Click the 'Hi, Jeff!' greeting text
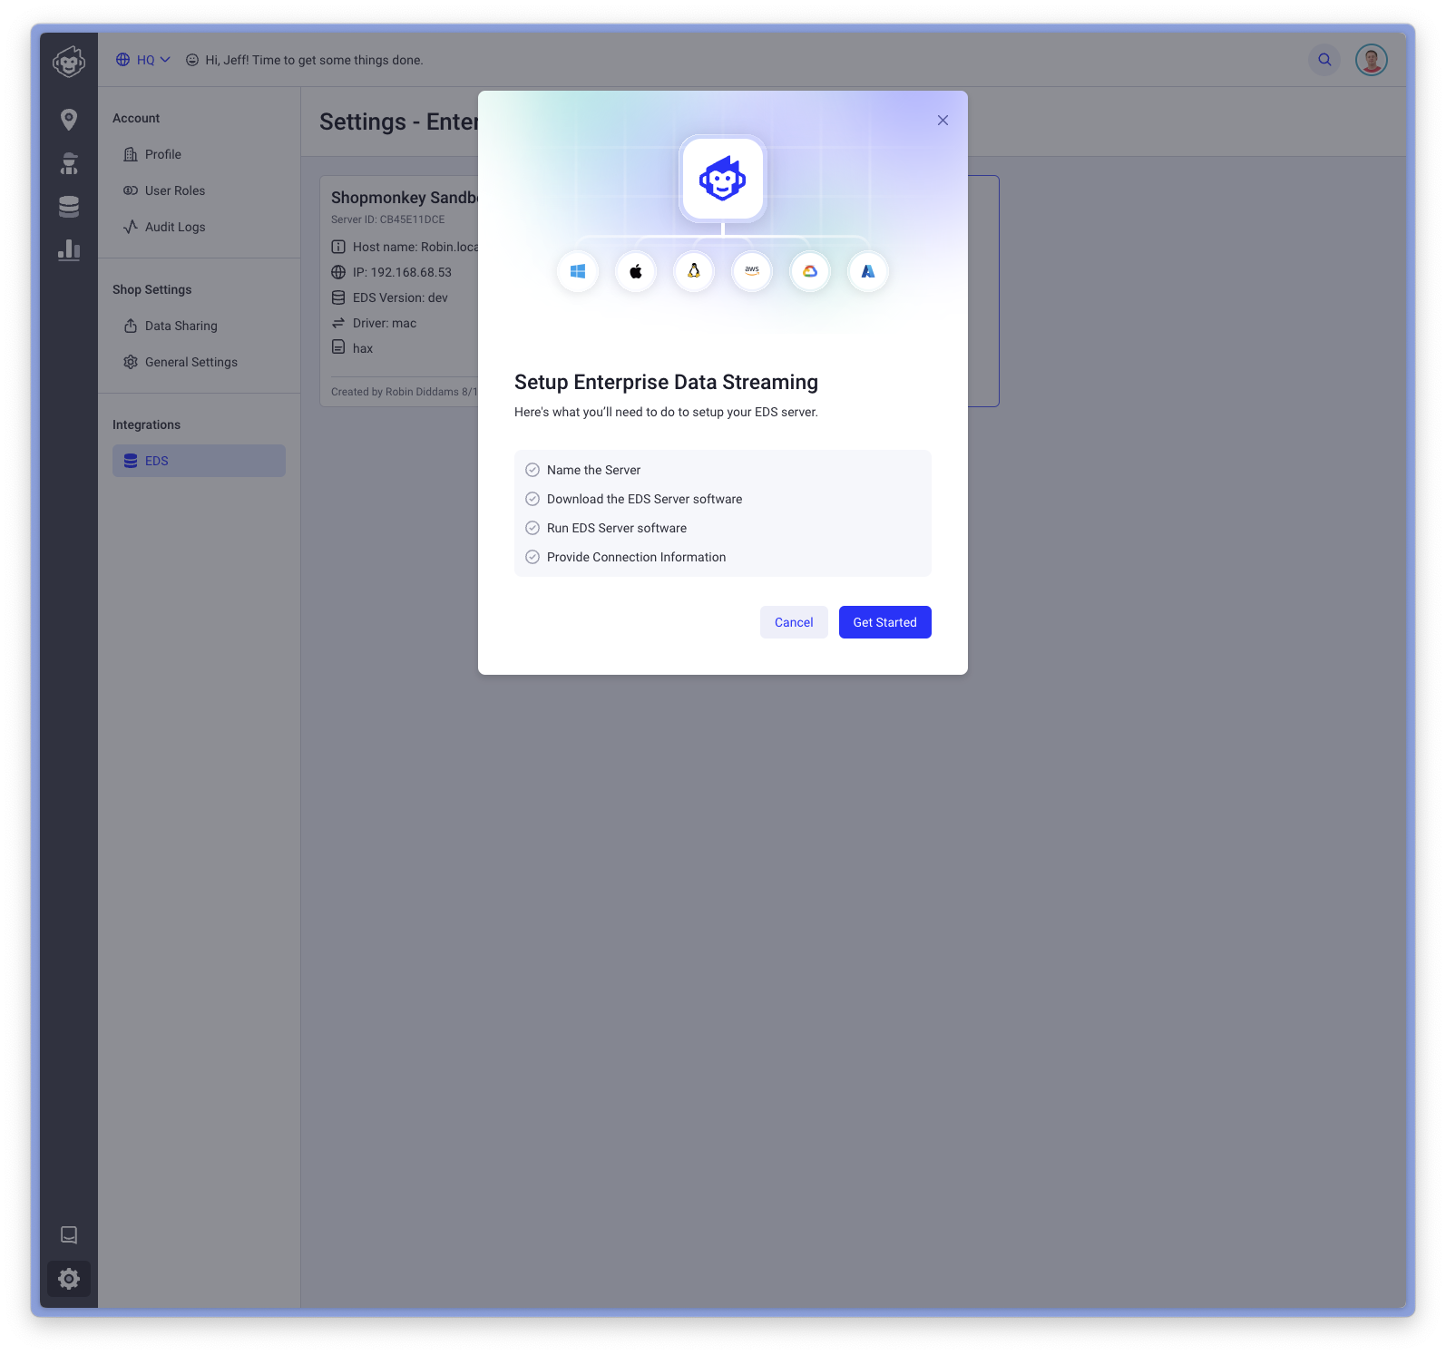 coord(314,60)
